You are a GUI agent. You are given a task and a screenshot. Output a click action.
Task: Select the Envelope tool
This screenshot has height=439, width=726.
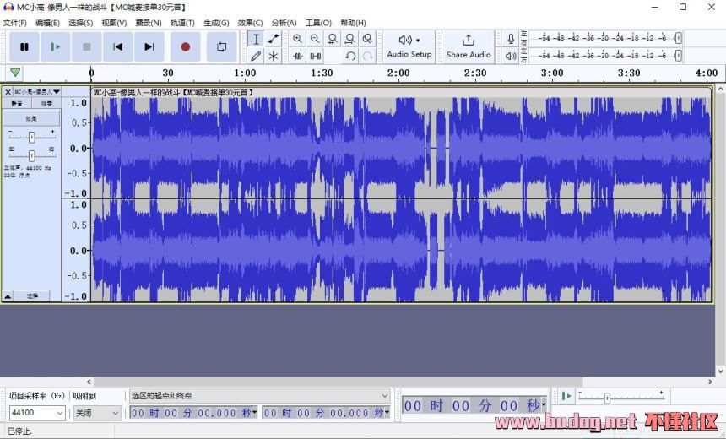pyautogui.click(x=274, y=39)
